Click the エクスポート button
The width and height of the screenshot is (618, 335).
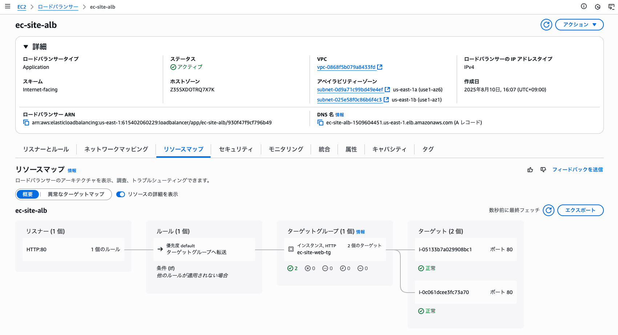tap(580, 210)
